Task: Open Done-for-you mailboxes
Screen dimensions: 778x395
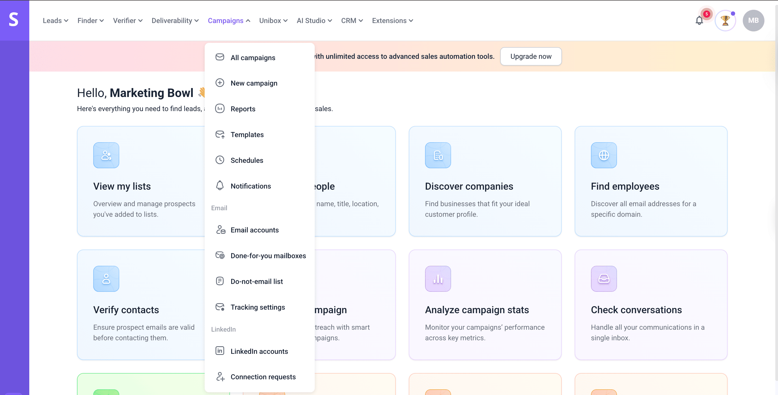Action: (268, 255)
